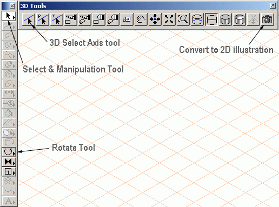The height and width of the screenshot is (207, 279).
Task: Click the axis select tool marked with asterisk
Action: coord(57,19)
